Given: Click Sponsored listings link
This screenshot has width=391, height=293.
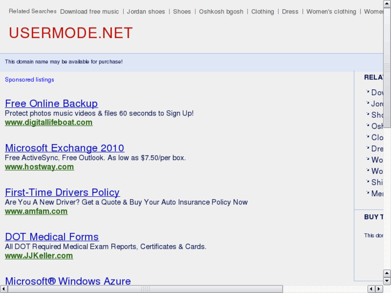Looking at the screenshot, I should (x=30, y=80).
